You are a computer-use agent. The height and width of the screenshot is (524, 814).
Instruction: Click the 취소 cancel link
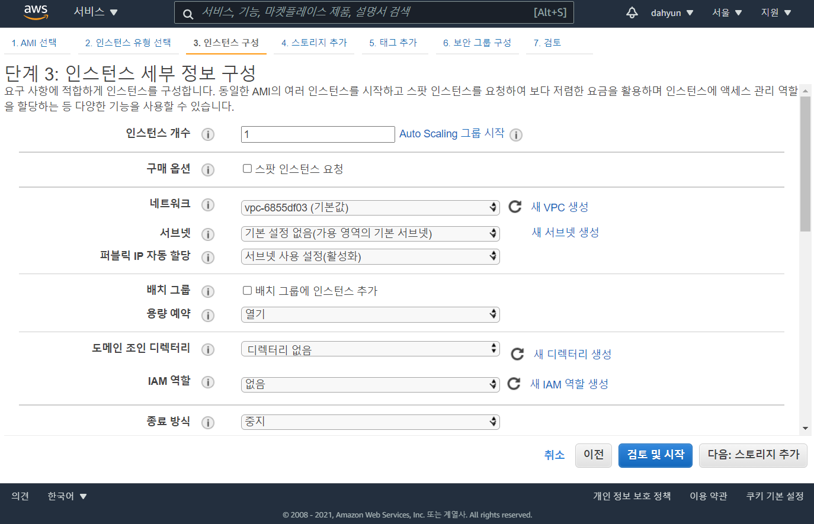pyautogui.click(x=555, y=455)
